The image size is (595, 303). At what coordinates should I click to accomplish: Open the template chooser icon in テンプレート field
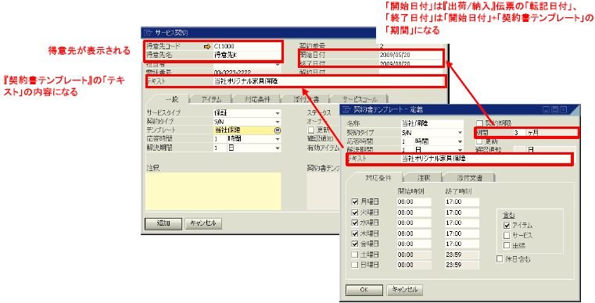[x=278, y=130]
